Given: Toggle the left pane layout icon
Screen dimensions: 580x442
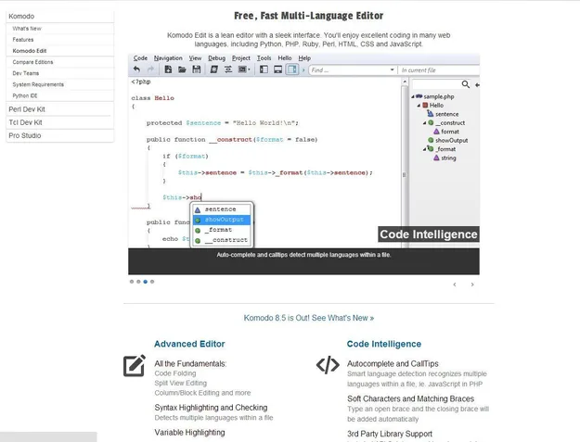Looking at the screenshot, I should 264,69.
